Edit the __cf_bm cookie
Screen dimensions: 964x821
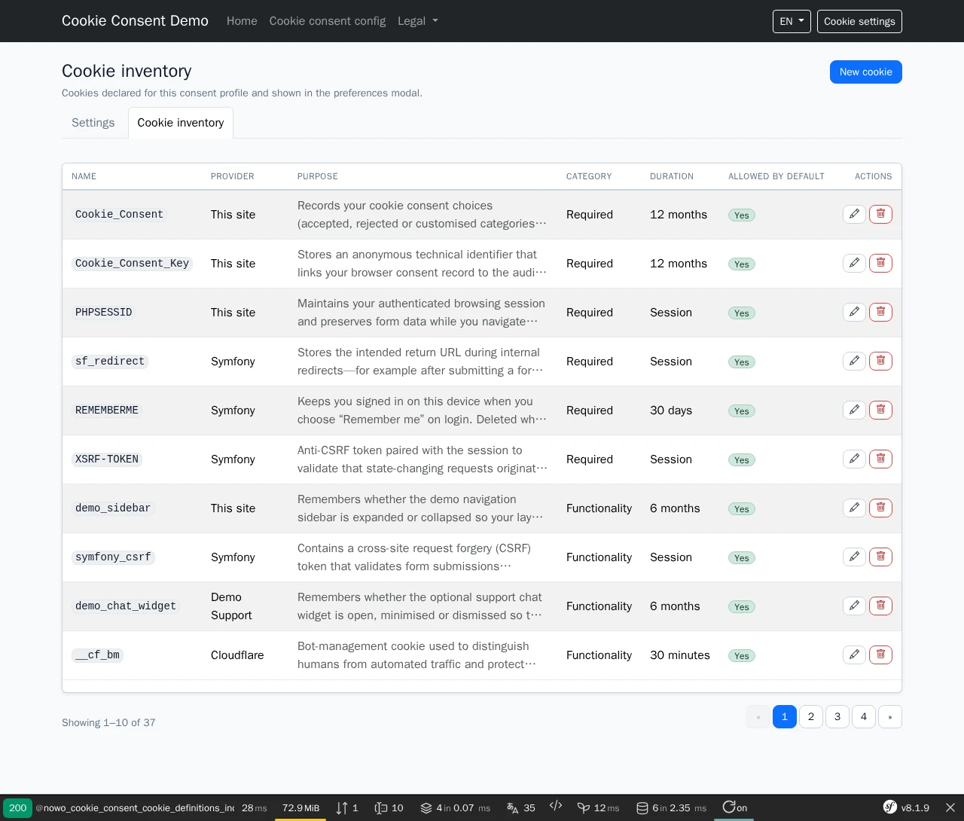click(854, 655)
